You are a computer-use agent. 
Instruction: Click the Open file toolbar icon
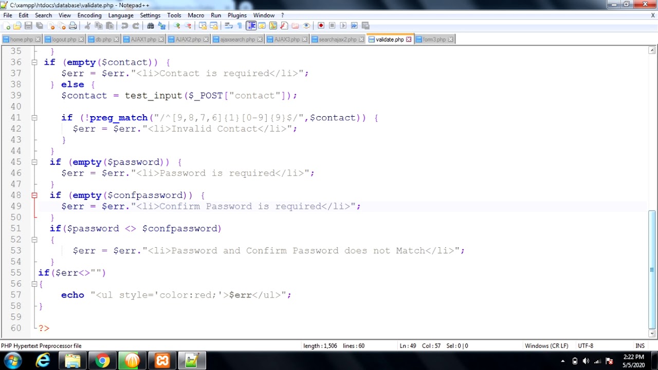pyautogui.click(x=17, y=26)
